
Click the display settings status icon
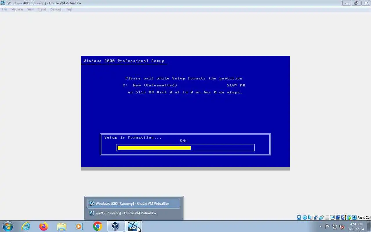point(332,217)
